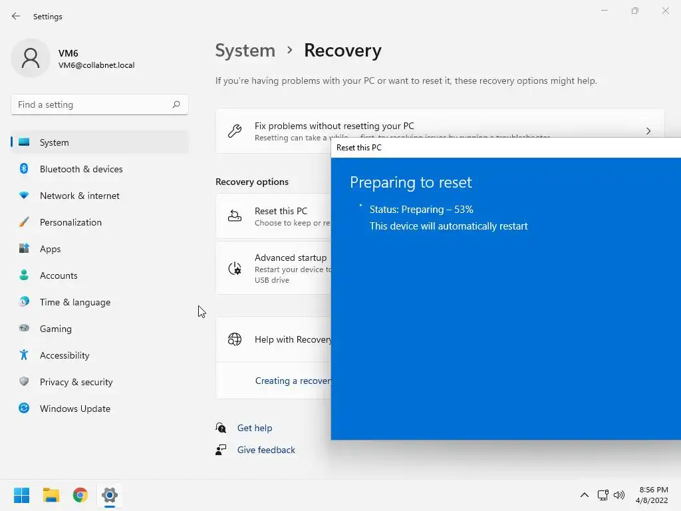Image resolution: width=681 pixels, height=511 pixels.
Task: Click the Settings gear taskbar icon
Action: click(x=110, y=495)
